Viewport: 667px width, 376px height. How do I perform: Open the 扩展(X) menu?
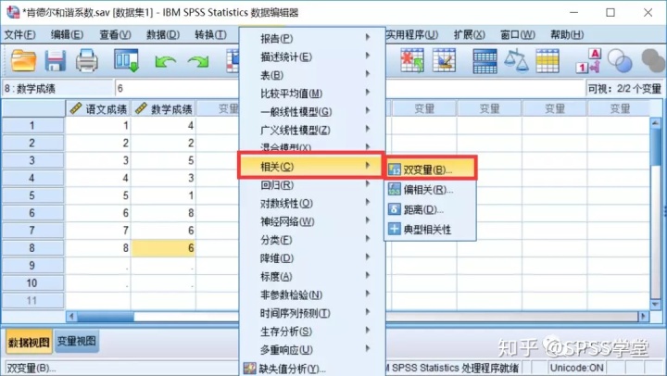[469, 34]
